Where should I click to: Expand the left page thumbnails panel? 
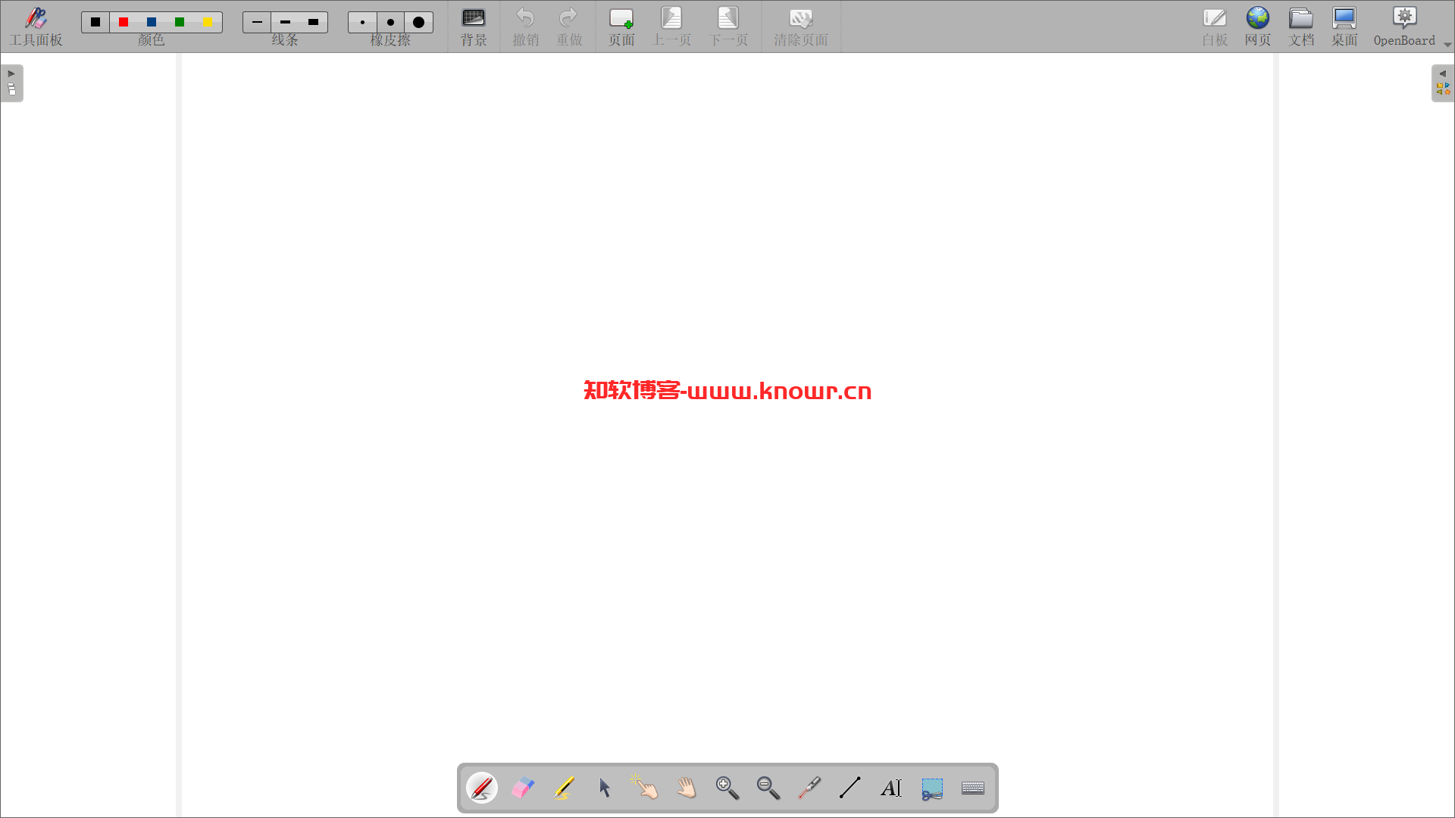click(x=11, y=83)
